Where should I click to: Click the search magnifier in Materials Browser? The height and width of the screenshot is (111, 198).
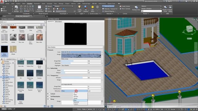click(45, 22)
